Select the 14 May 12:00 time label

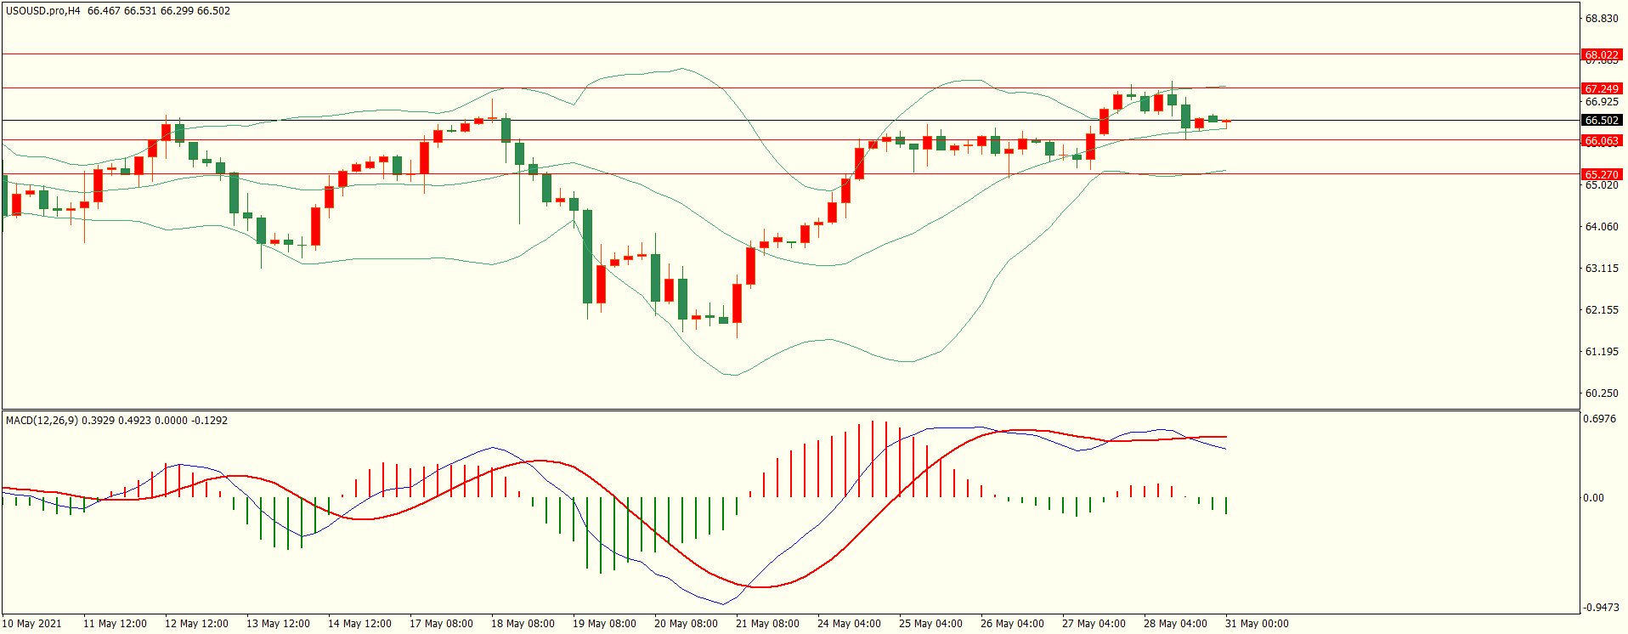pyautogui.click(x=359, y=624)
